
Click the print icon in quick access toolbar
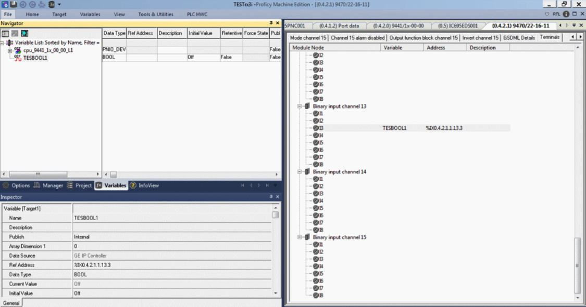(42, 4)
